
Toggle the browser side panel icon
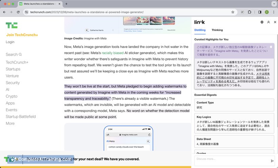260,12
